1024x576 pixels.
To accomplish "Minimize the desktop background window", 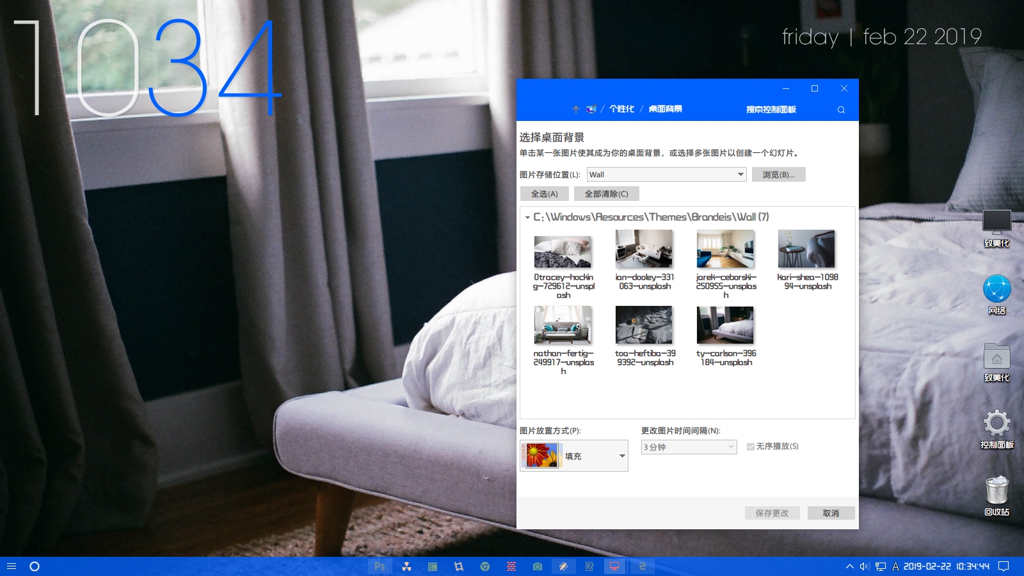I will pyautogui.click(x=786, y=88).
